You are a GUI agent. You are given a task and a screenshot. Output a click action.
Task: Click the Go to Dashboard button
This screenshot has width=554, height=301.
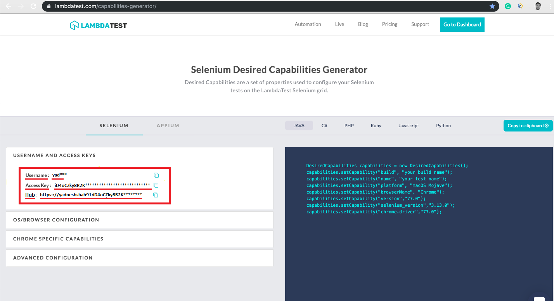coord(462,24)
